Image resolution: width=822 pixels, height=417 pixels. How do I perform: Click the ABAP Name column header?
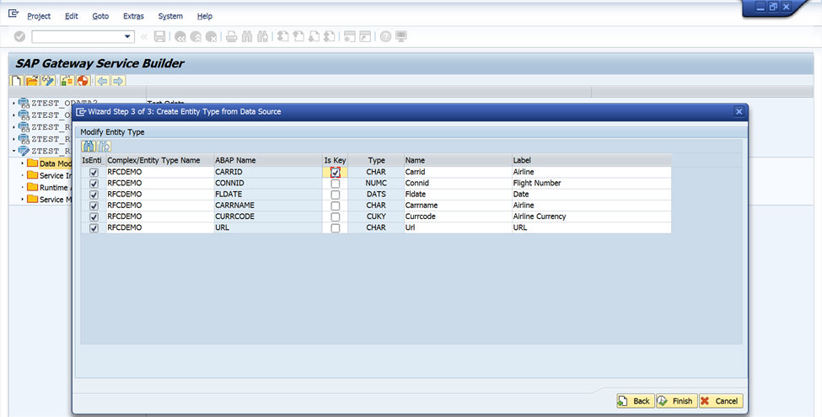tap(268, 160)
